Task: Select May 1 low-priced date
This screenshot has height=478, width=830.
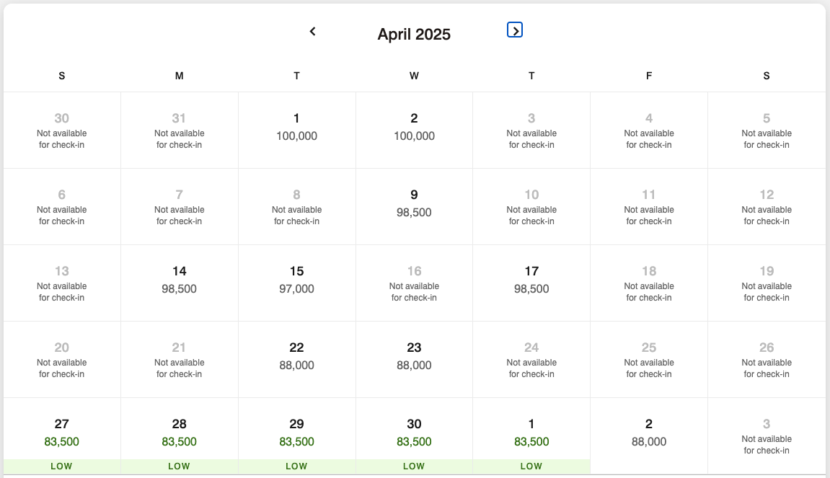Action: (x=531, y=436)
